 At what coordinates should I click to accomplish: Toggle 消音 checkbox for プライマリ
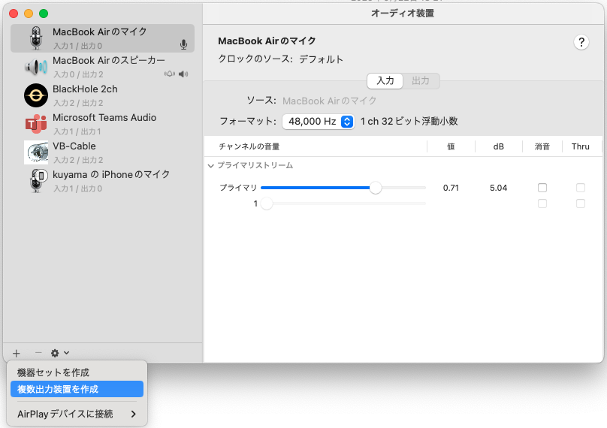click(x=542, y=188)
